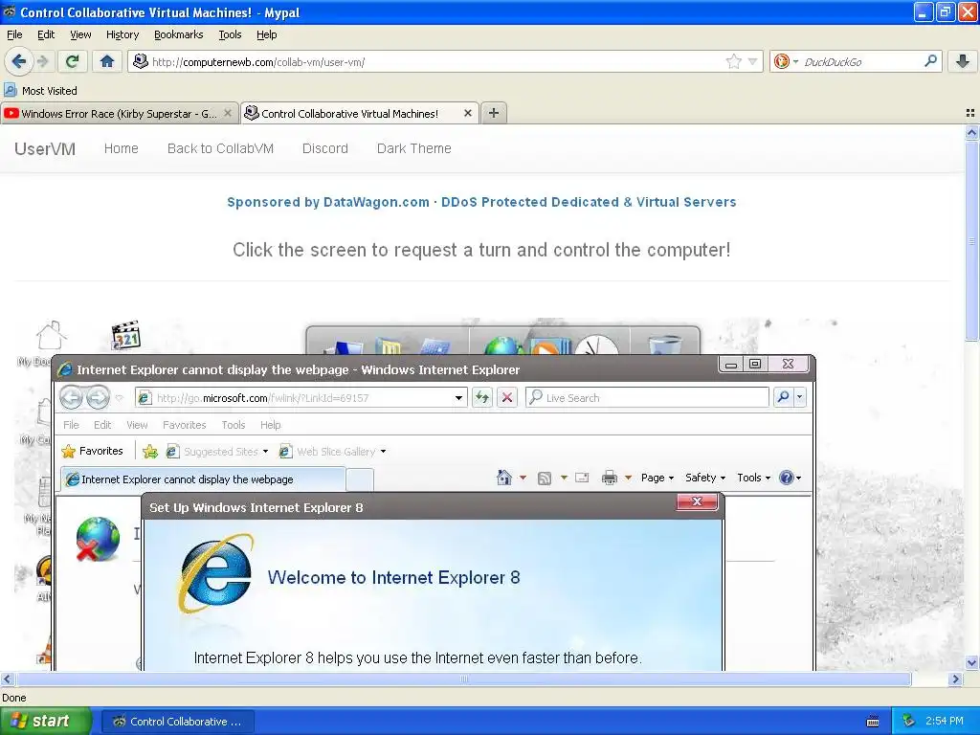Open Mypal Tools menu
Viewport: 980px width, 735px height.
[230, 34]
